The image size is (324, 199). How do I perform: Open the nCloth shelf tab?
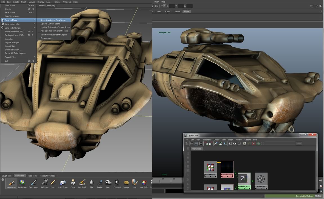[x=167, y=12]
